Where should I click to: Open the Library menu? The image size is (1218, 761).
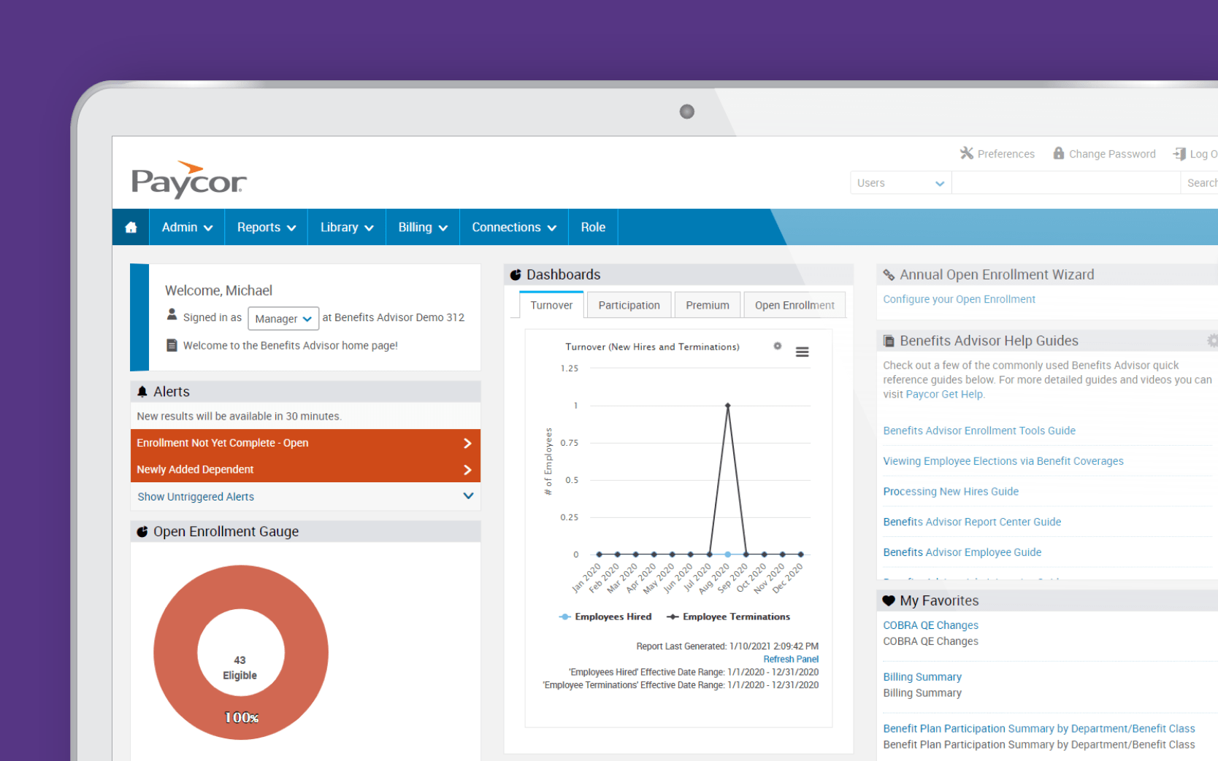tap(347, 228)
